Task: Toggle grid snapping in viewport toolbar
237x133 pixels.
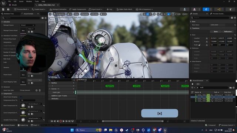Action: click(x=161, y=14)
